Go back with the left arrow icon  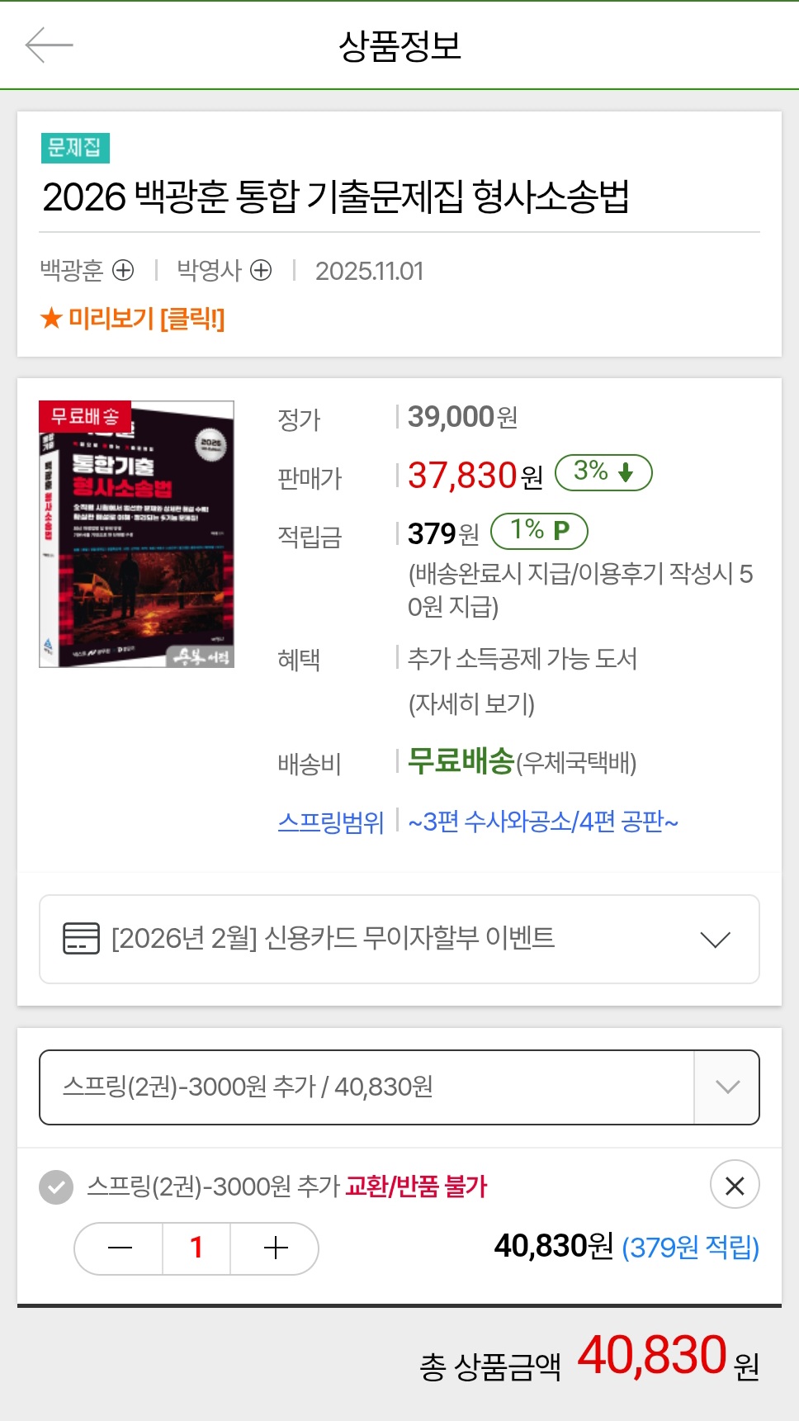(x=50, y=45)
